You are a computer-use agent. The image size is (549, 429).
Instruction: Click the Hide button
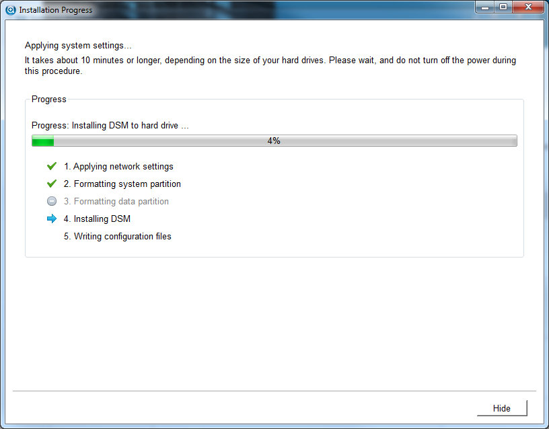pos(501,408)
